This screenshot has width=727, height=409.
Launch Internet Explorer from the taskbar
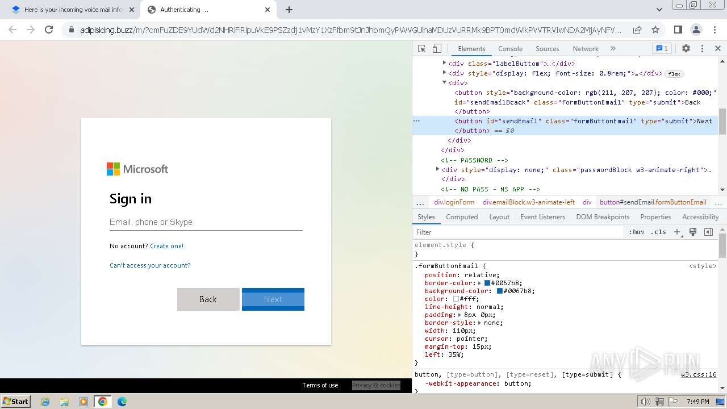pyautogui.click(x=45, y=402)
